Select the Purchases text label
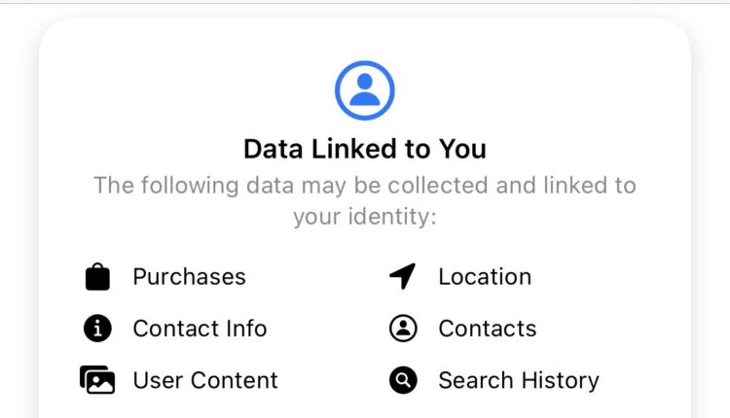Image resolution: width=730 pixels, height=418 pixels. click(x=189, y=277)
